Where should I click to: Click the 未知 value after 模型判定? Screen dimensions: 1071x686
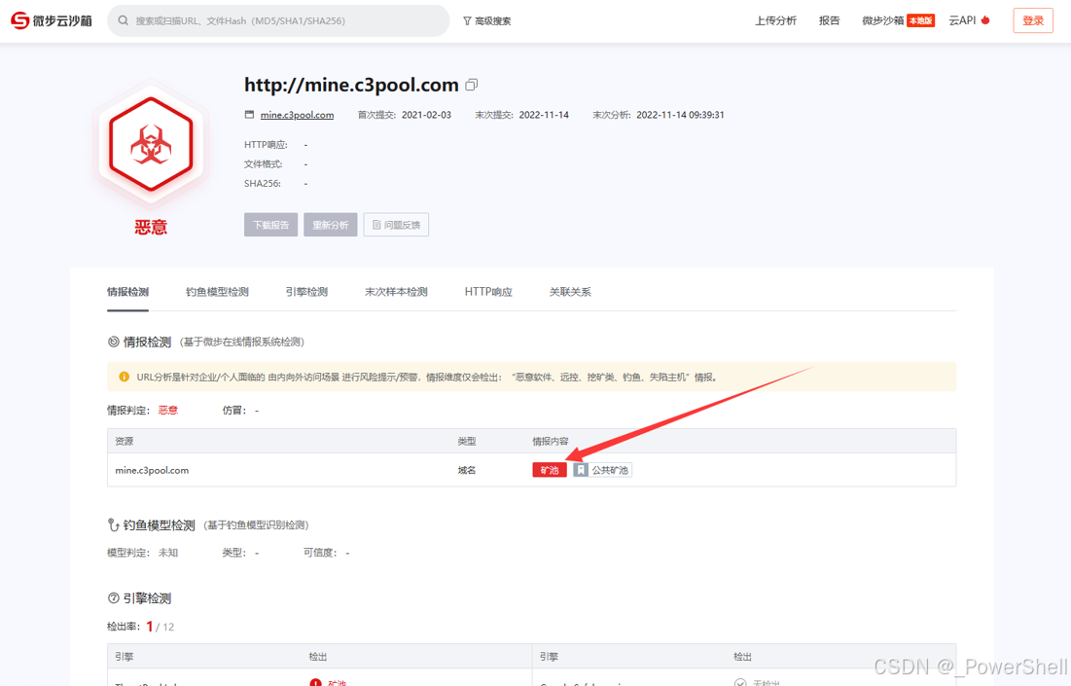168,552
